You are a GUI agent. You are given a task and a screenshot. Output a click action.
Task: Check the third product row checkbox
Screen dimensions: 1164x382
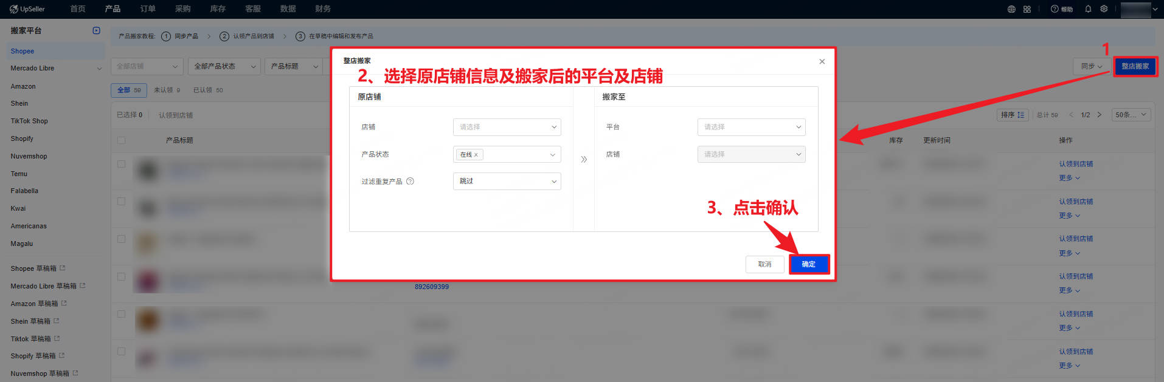click(121, 239)
